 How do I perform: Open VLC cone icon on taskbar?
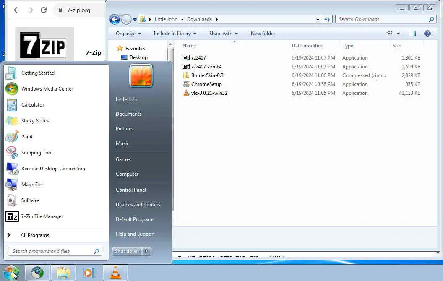(115, 273)
